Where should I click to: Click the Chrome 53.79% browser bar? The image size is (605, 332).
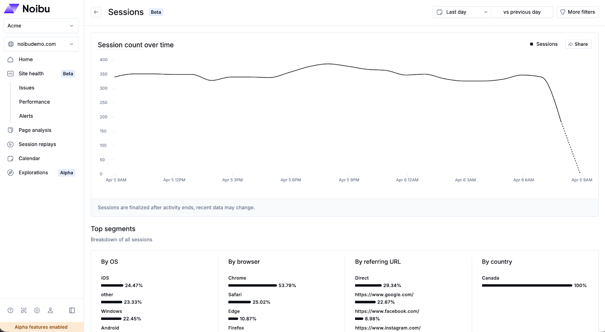click(253, 285)
